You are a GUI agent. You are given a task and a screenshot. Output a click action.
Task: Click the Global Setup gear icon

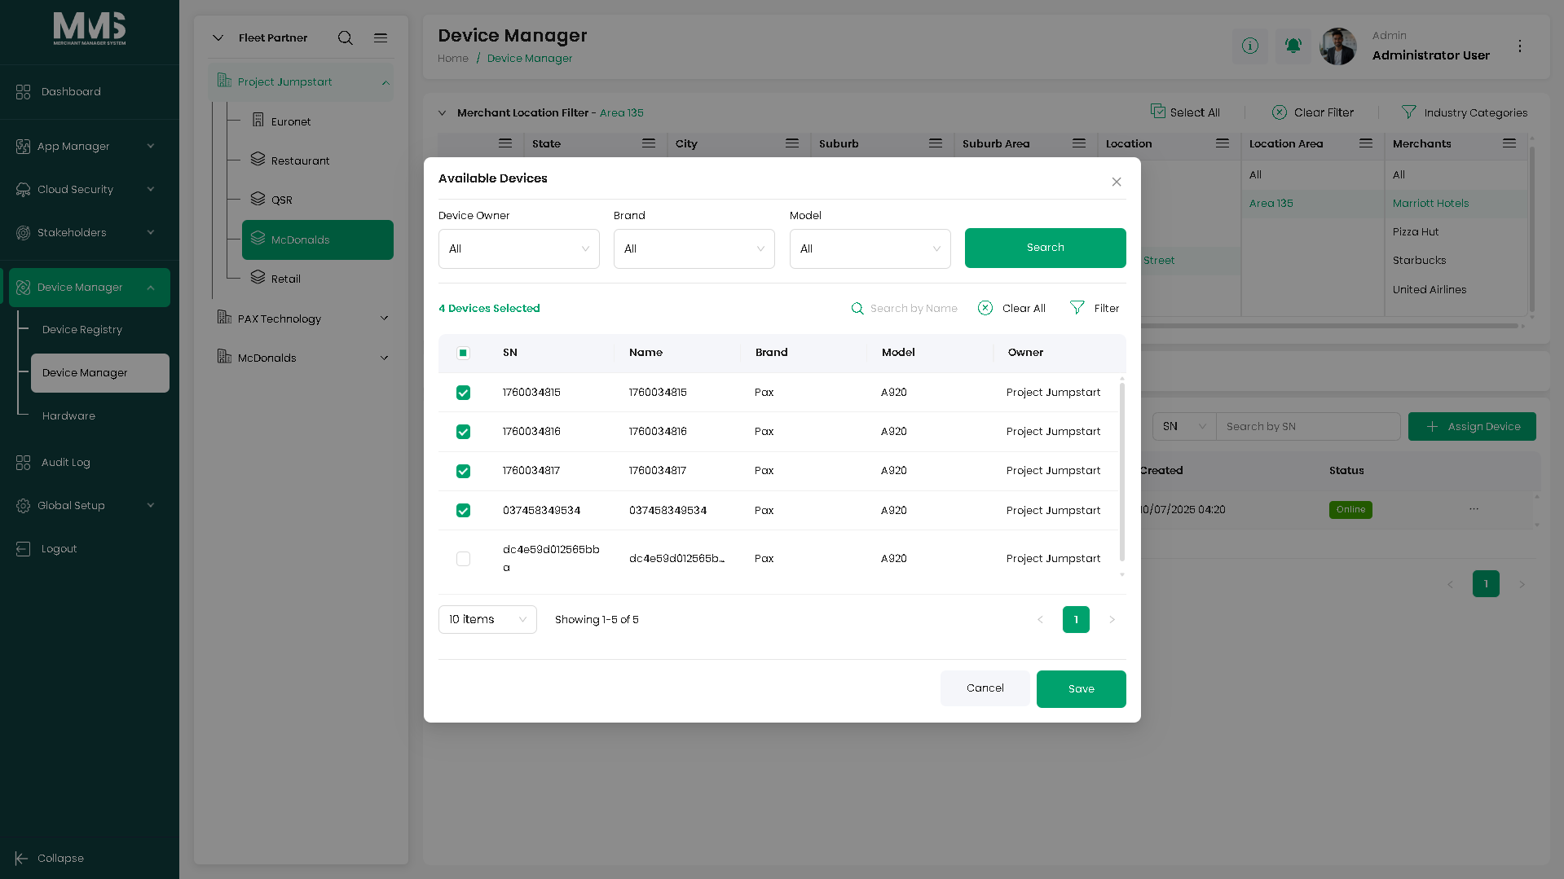pos(23,506)
